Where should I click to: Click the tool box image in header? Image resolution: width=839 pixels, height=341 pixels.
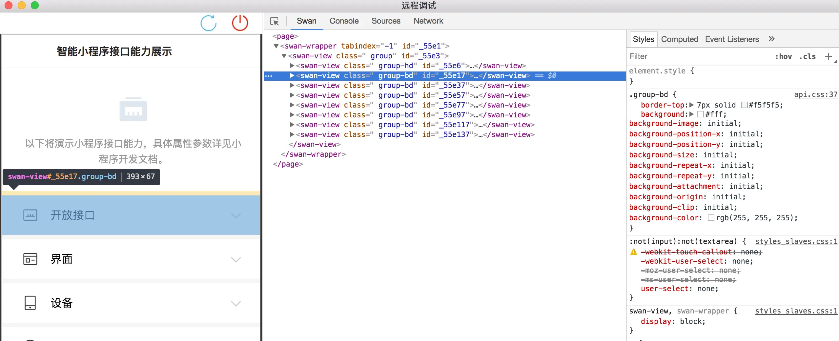click(x=133, y=109)
